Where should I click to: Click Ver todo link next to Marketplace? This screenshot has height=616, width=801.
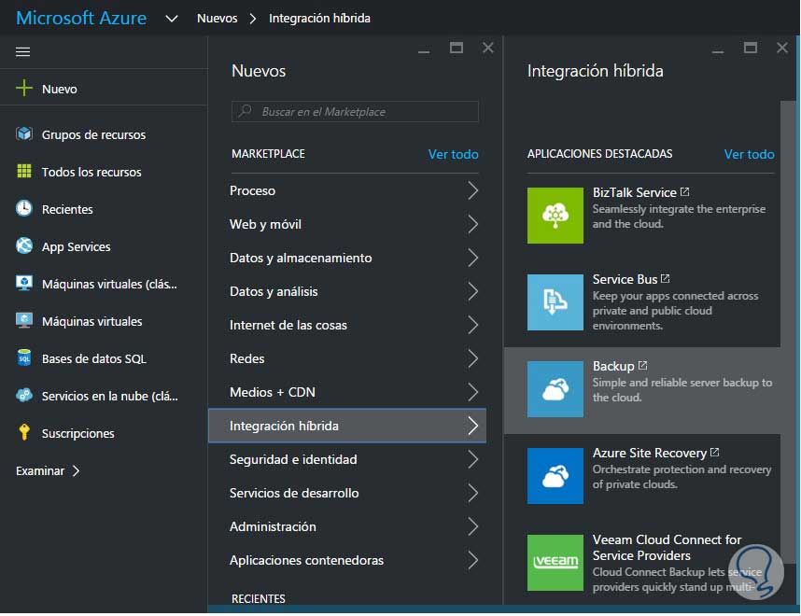point(453,154)
